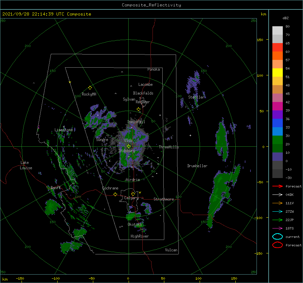Select the ThreeHills label
This screenshot has height=283, width=303.
[169, 147]
